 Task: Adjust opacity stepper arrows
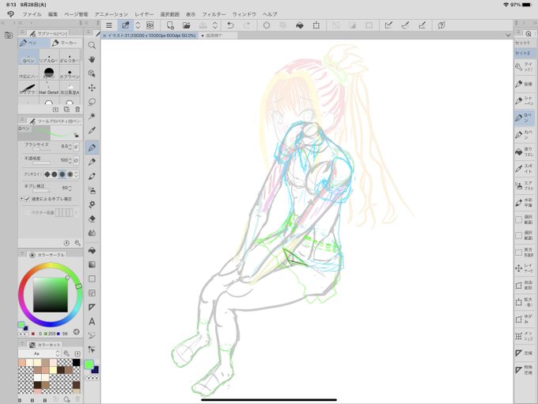click(x=70, y=161)
